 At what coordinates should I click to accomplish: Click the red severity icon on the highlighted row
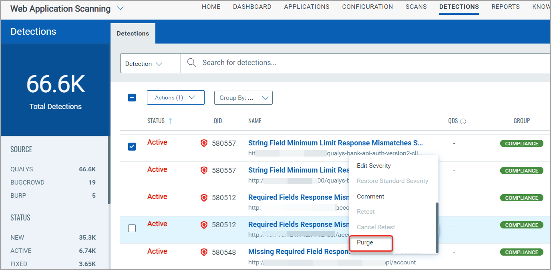tap(204, 224)
